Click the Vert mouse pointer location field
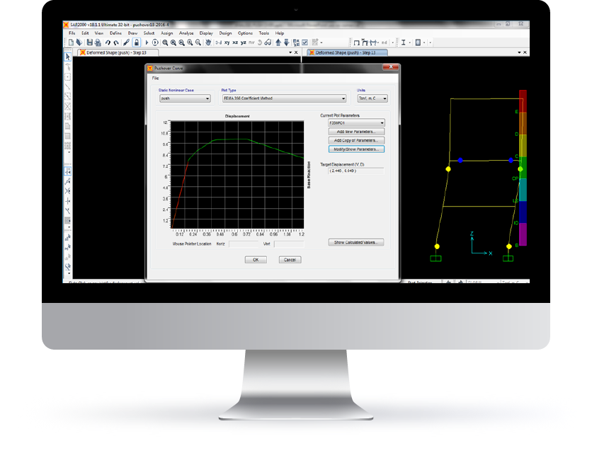 tap(289, 244)
